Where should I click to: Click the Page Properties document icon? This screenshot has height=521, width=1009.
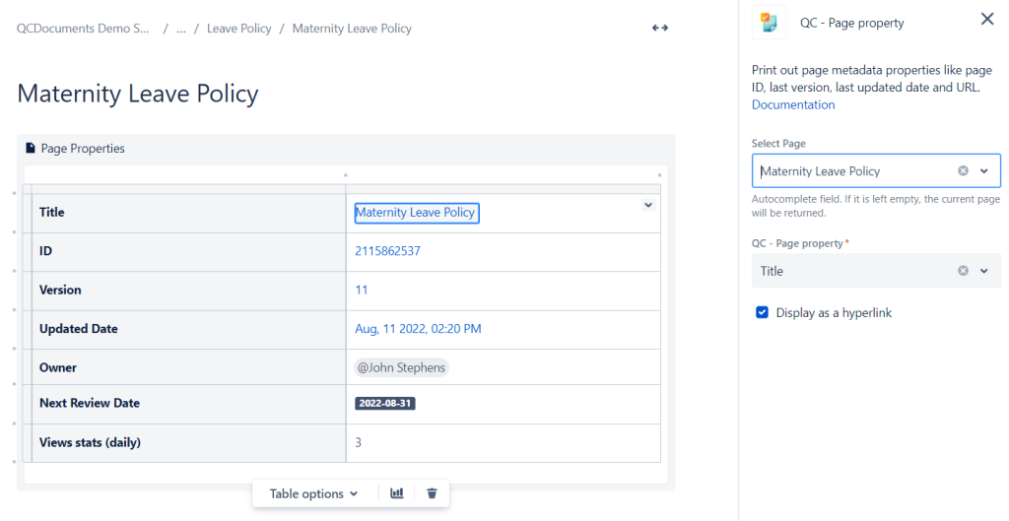pos(31,148)
